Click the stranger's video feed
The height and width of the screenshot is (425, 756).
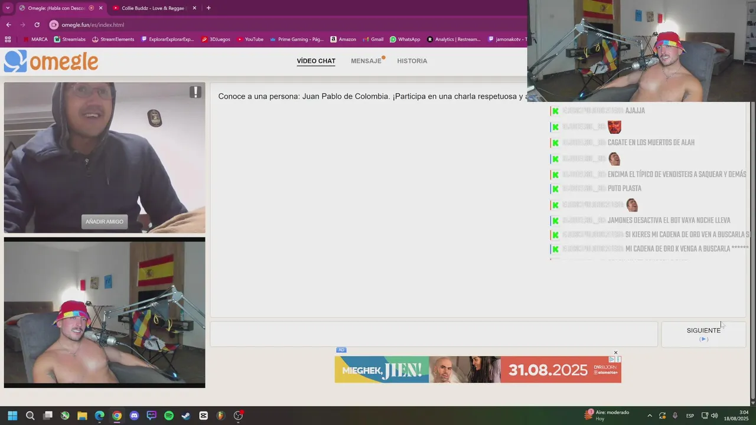click(105, 158)
